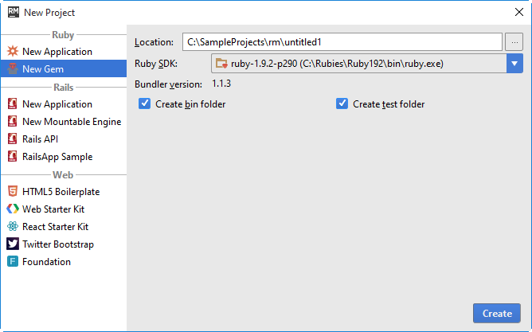Screen dimensions: 532x332
Task: Browse for location with the ellipsis button
Action: tap(514, 42)
